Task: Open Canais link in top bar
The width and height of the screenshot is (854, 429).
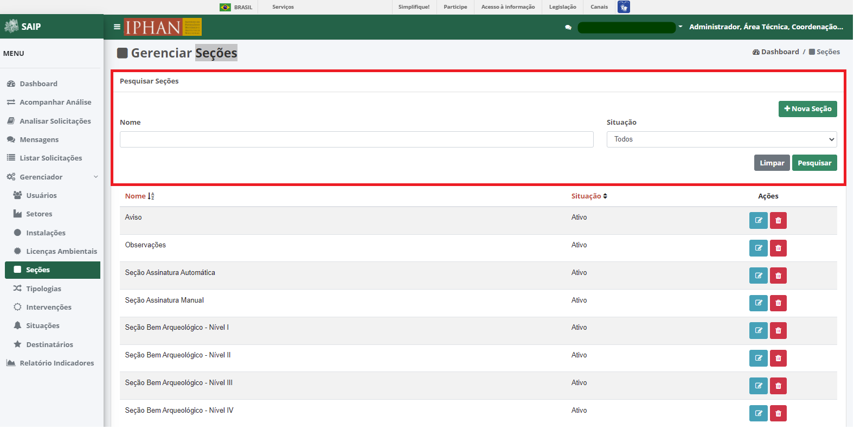Action: tap(599, 7)
